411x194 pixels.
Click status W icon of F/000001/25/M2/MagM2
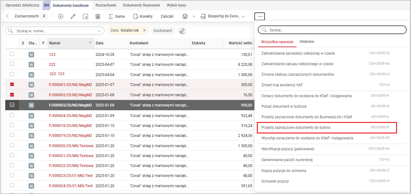pyautogui.click(x=31, y=85)
